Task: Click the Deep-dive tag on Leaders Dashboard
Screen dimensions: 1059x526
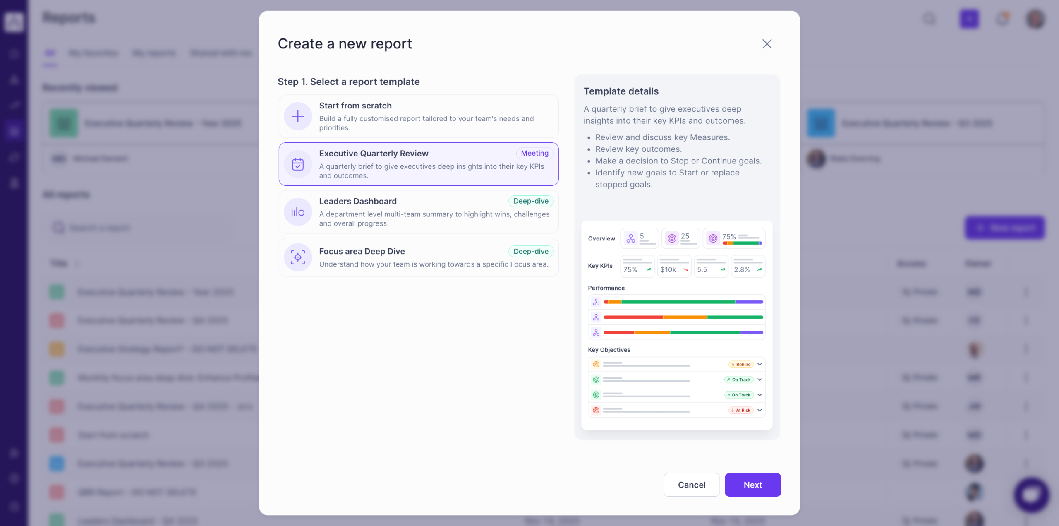Action: [x=531, y=201]
